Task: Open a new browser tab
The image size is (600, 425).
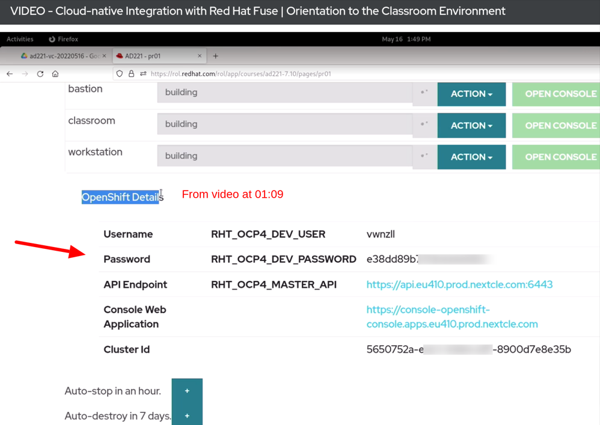Action: point(216,56)
